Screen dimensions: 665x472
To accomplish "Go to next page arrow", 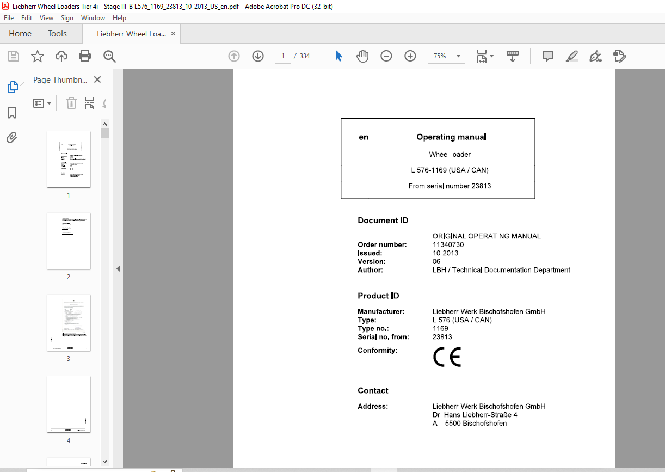I will (258, 56).
